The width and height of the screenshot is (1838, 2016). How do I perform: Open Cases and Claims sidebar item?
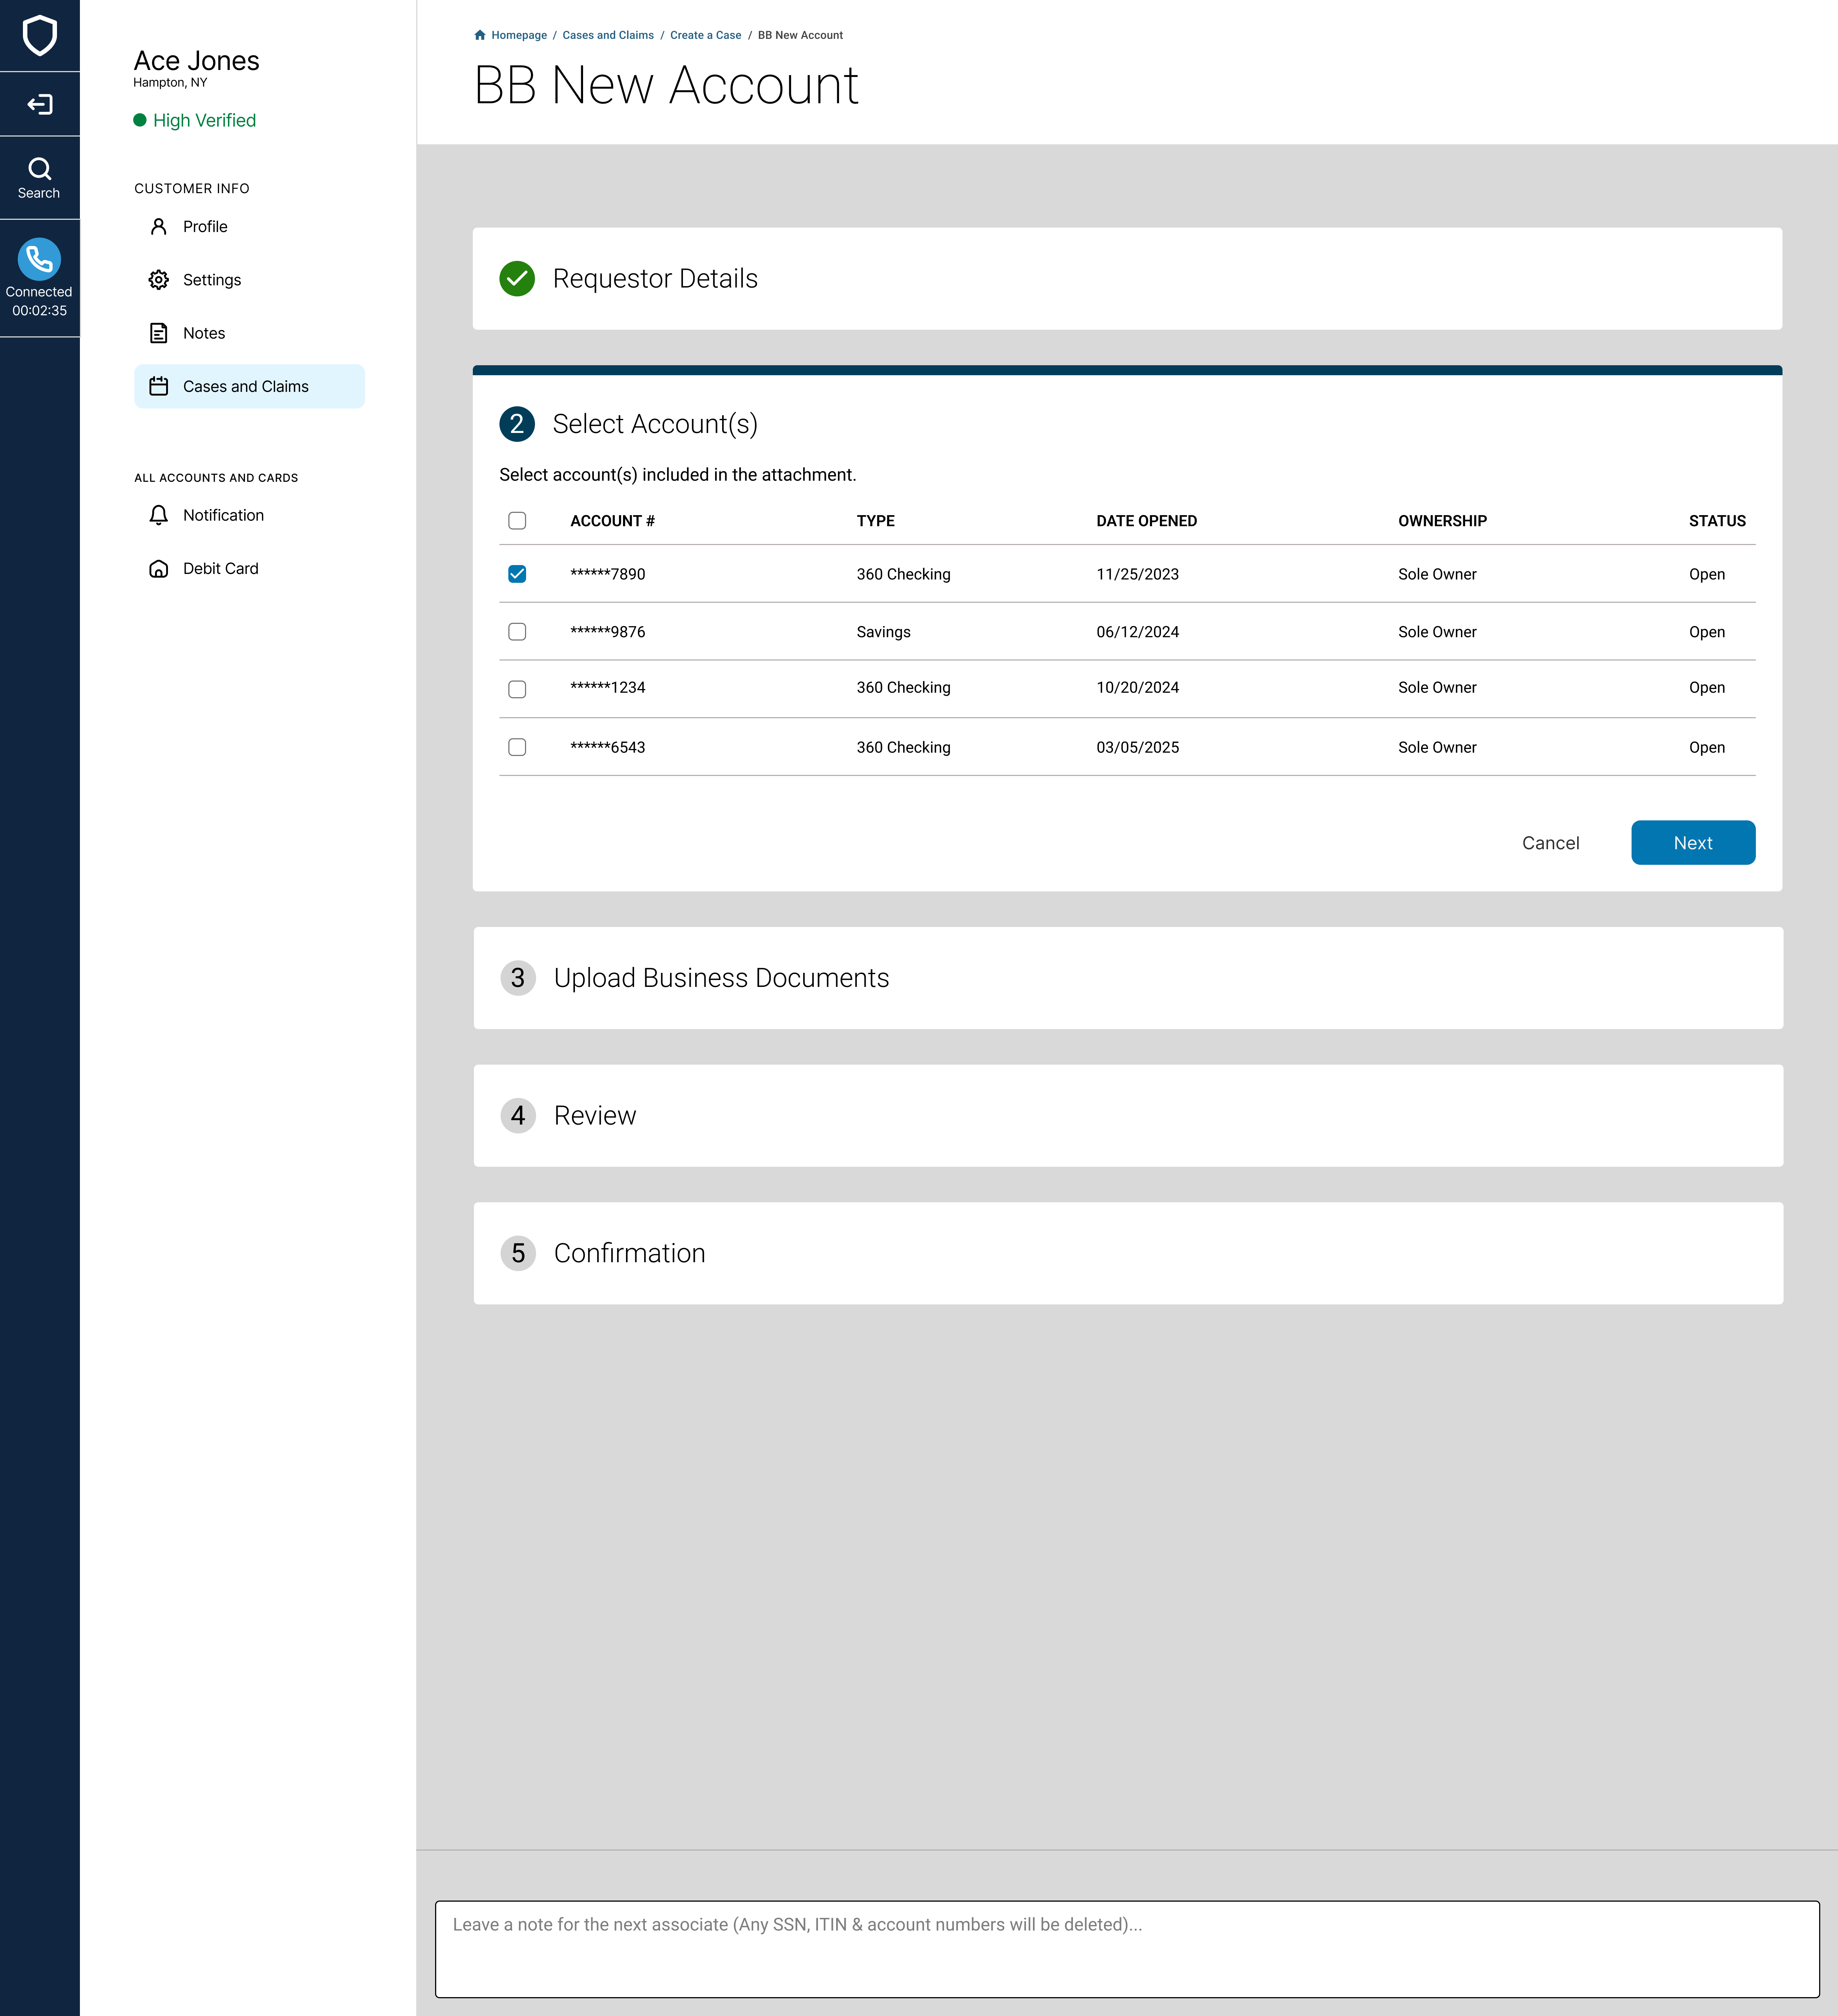pos(246,386)
